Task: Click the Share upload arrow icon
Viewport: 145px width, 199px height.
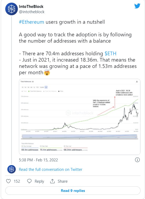Action: (52, 181)
